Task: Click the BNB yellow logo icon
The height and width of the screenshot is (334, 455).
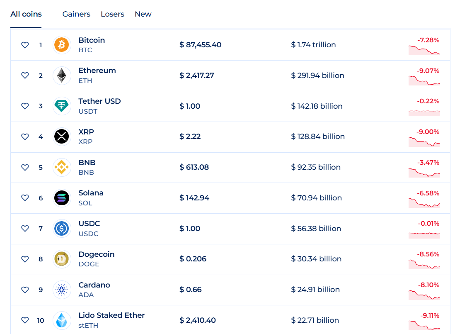Action: (61, 167)
